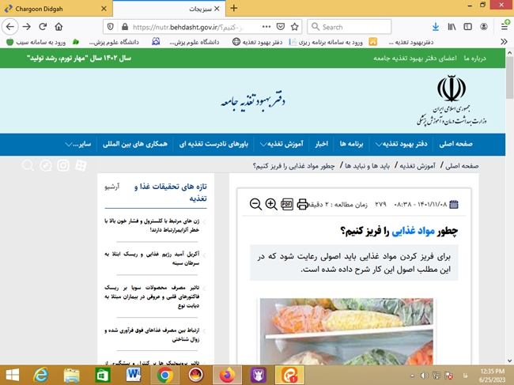Screen dimensions: 514x385
Task: Open a new tab with the plus button
Action: pyautogui.click(x=233, y=8)
